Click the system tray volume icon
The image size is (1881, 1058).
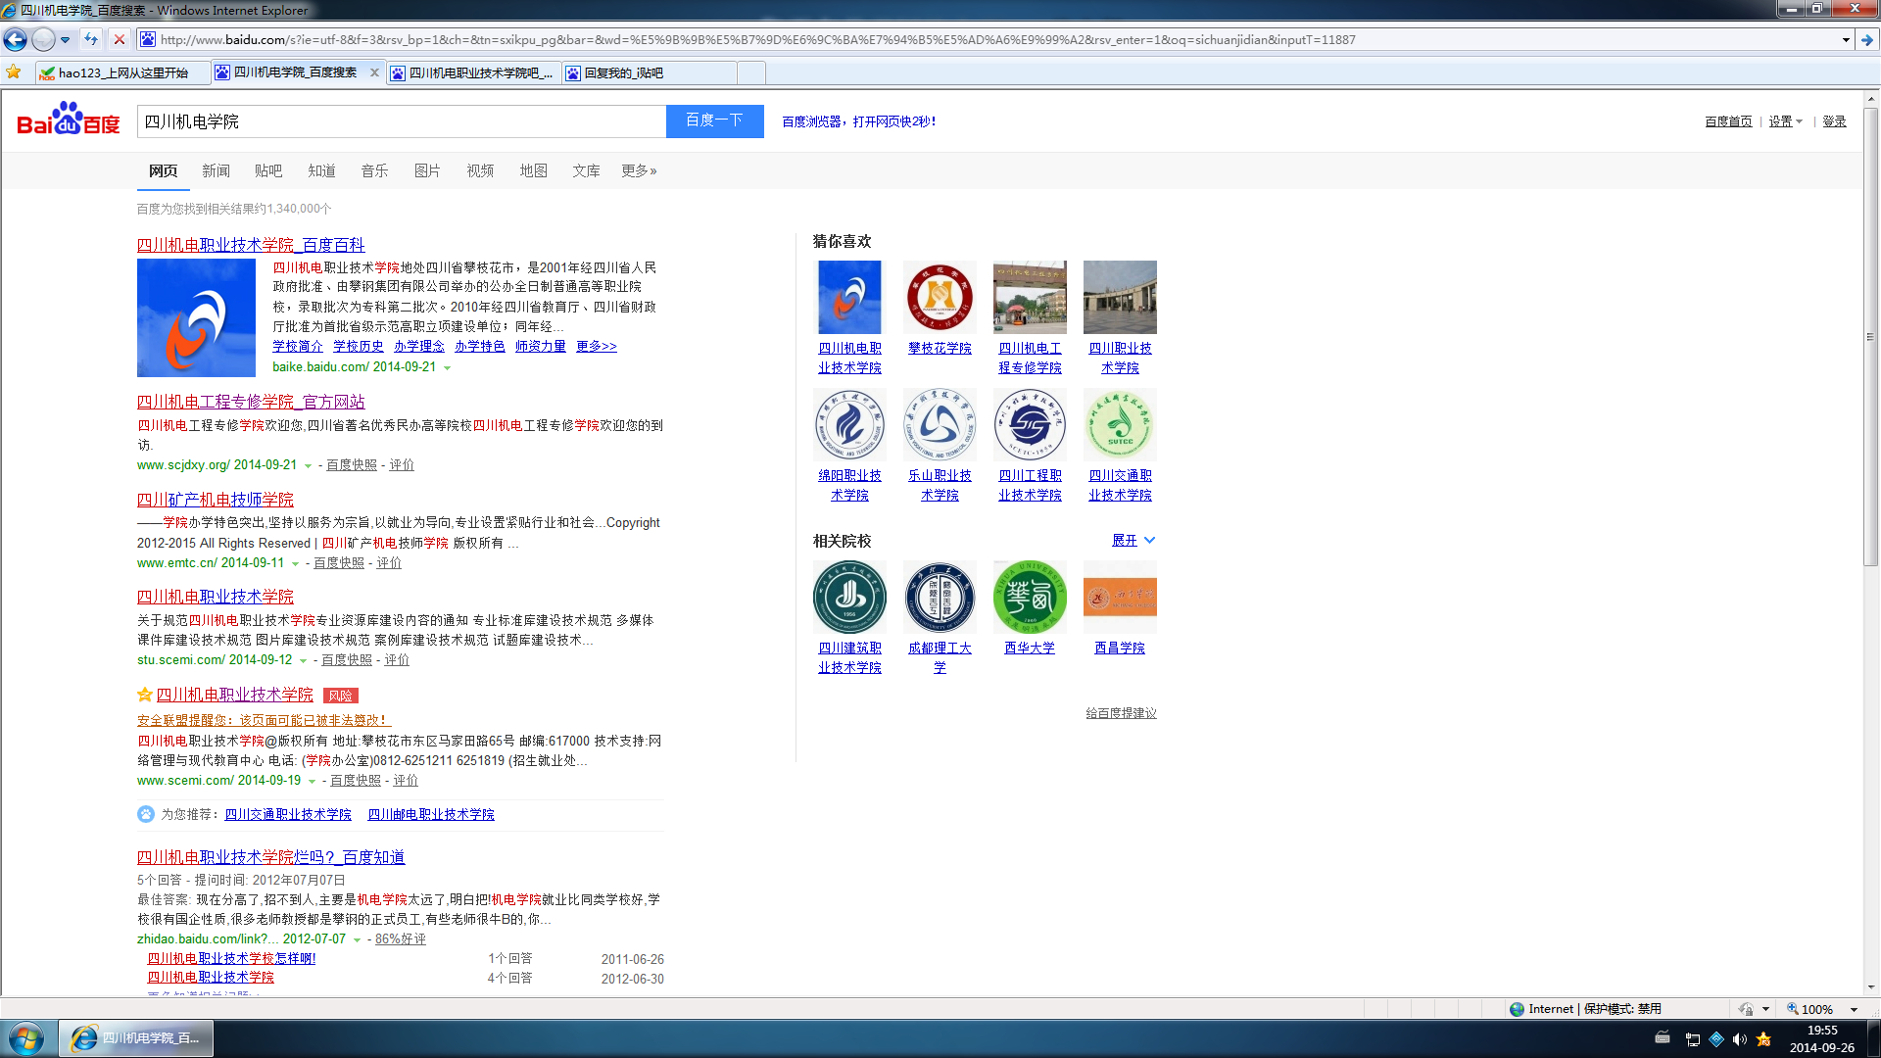1740,1038
